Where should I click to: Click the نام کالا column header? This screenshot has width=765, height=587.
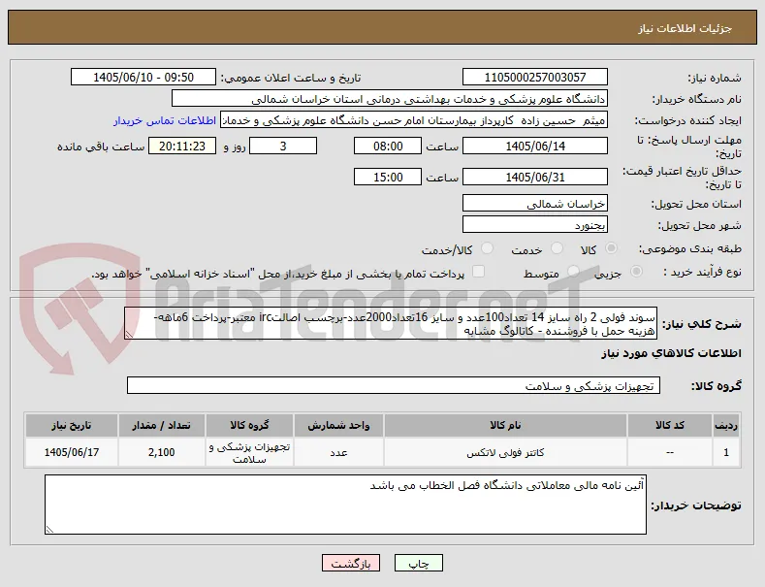pos(505,425)
